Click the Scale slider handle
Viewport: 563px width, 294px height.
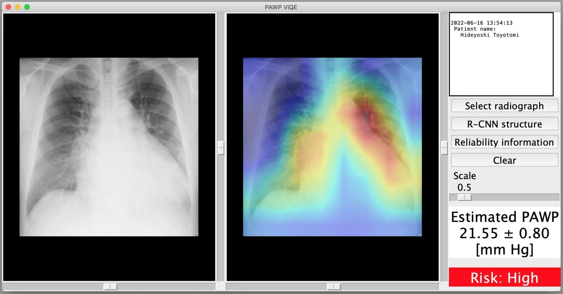[465, 198]
